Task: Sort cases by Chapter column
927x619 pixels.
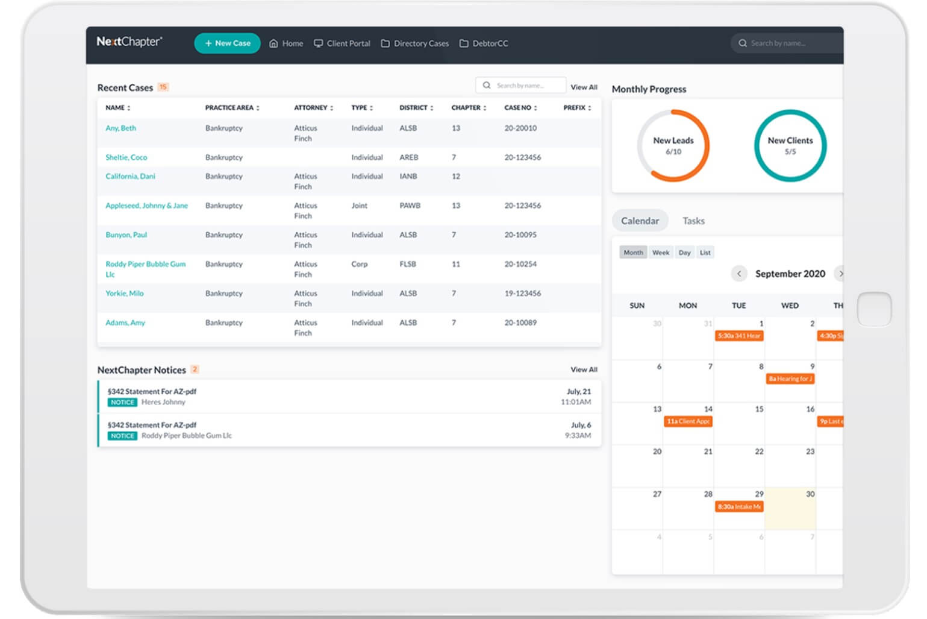Action: 469,108
